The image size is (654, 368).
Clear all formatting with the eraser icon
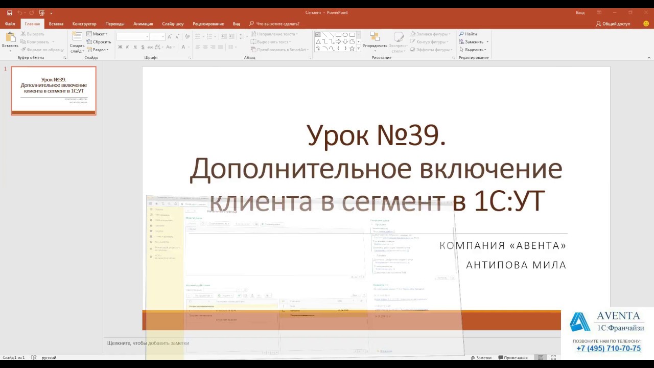point(187,36)
